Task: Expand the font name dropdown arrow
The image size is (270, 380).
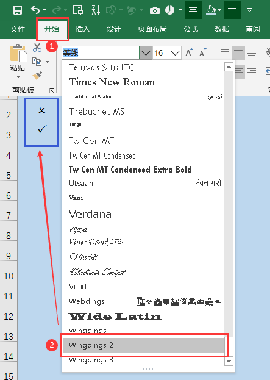Action: 146,52
